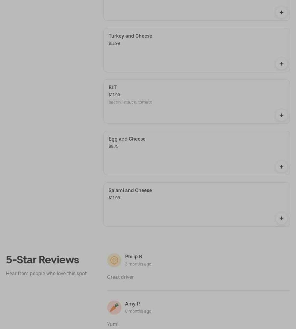Open the Egg and Cheese item title
Viewport: 296px width, 329px height.
pos(127,139)
